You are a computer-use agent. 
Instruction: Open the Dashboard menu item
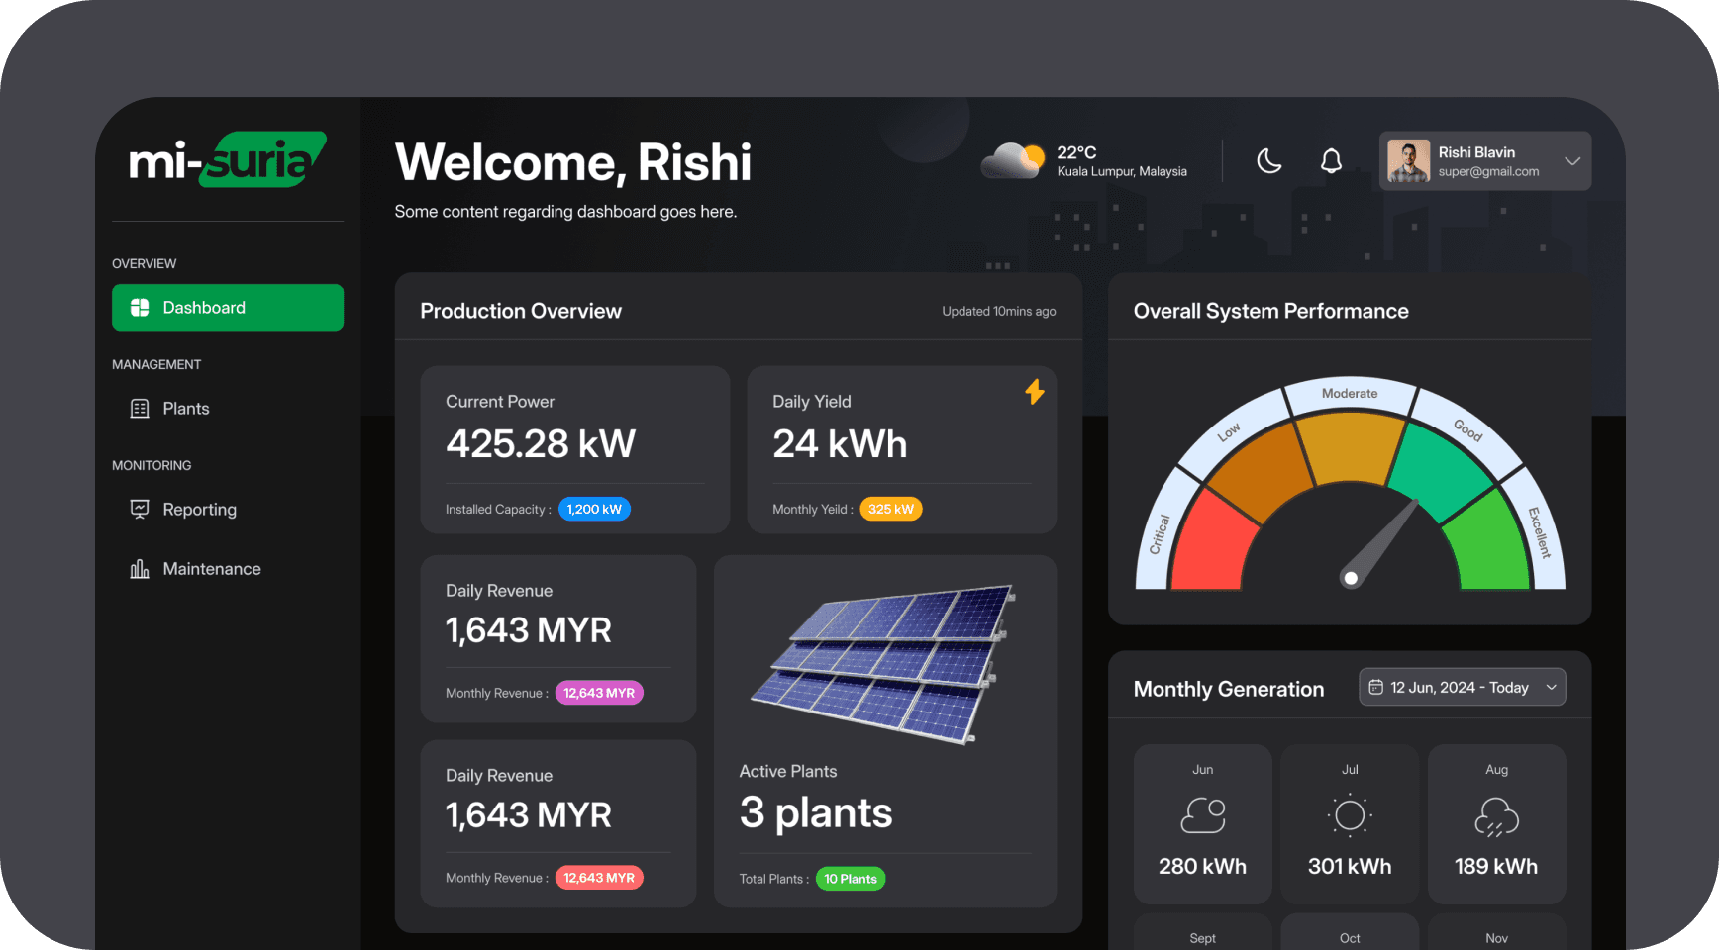point(228,308)
